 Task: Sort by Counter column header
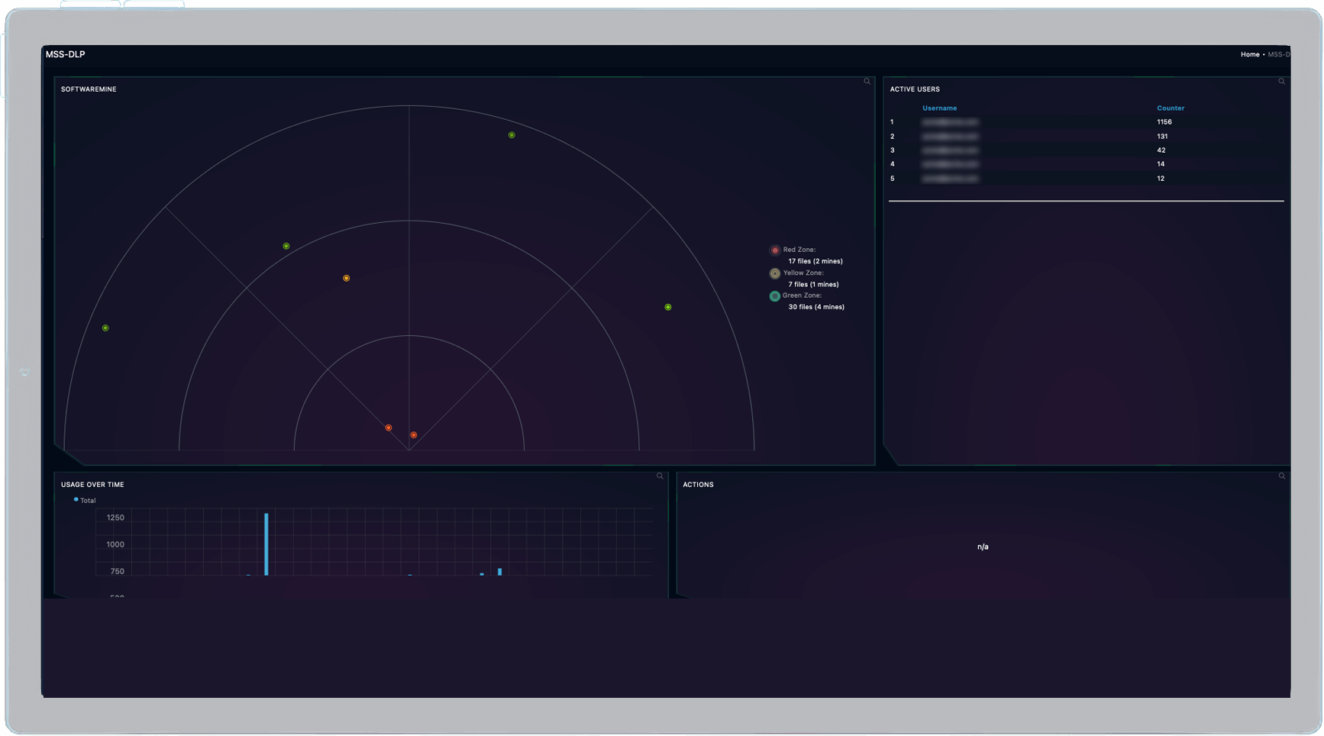tap(1171, 108)
